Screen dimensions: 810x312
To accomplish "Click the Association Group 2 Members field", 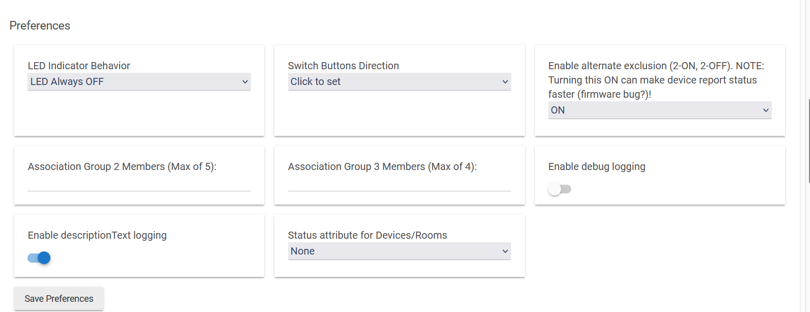I will click(x=139, y=184).
